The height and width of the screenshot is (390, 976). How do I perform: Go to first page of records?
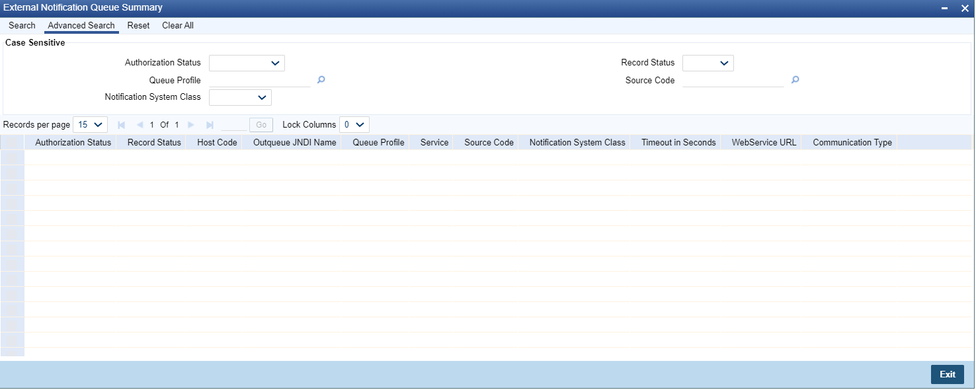click(x=121, y=124)
